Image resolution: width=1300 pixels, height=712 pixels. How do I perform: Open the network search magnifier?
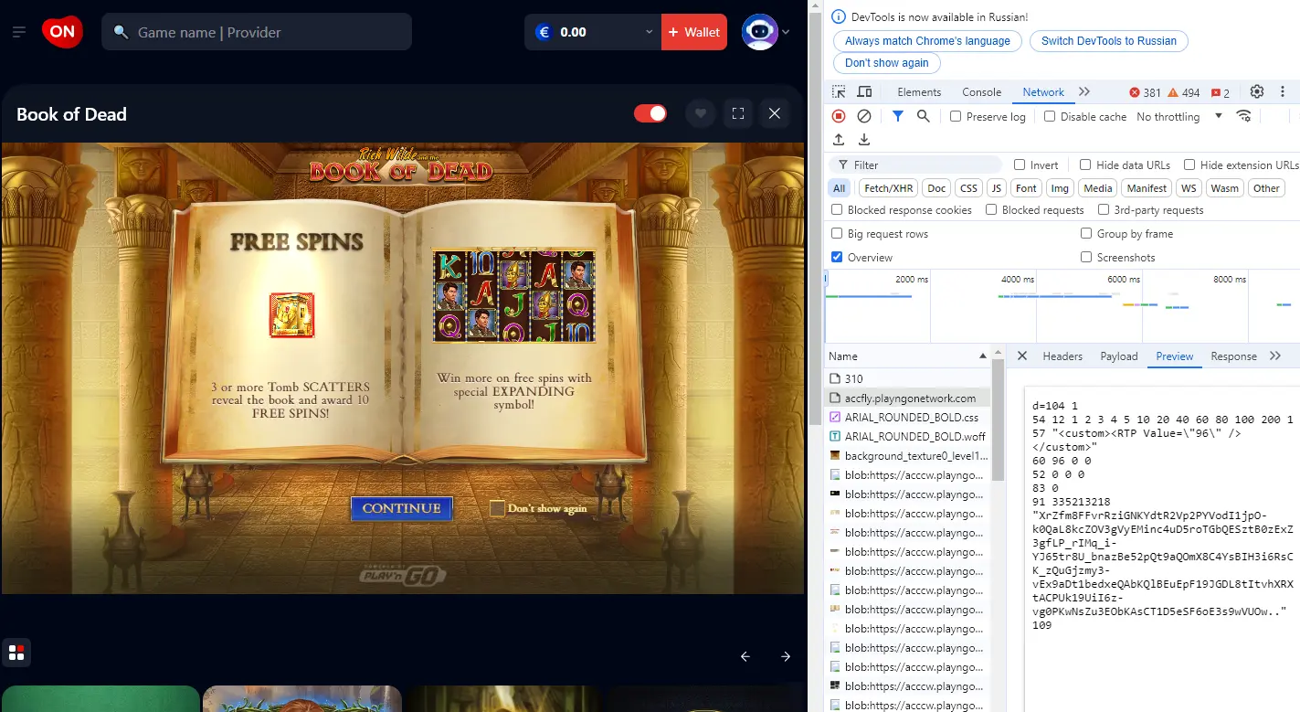tap(924, 116)
